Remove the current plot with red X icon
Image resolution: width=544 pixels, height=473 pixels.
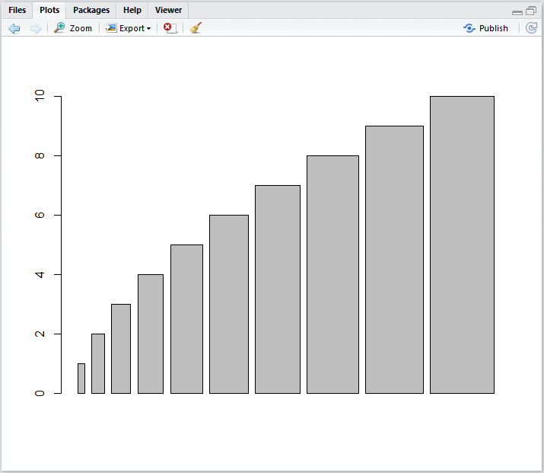[170, 28]
